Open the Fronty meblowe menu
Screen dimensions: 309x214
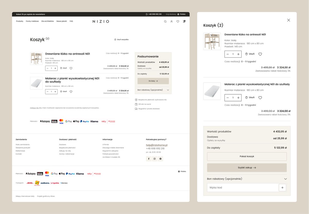click(32, 21)
